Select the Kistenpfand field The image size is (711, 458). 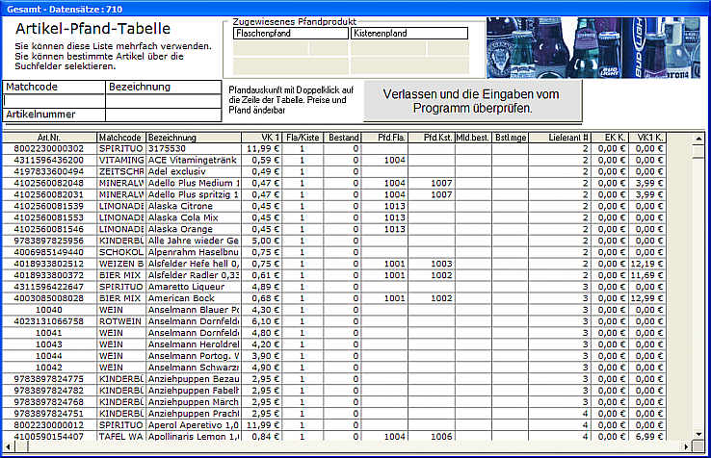[x=409, y=33]
